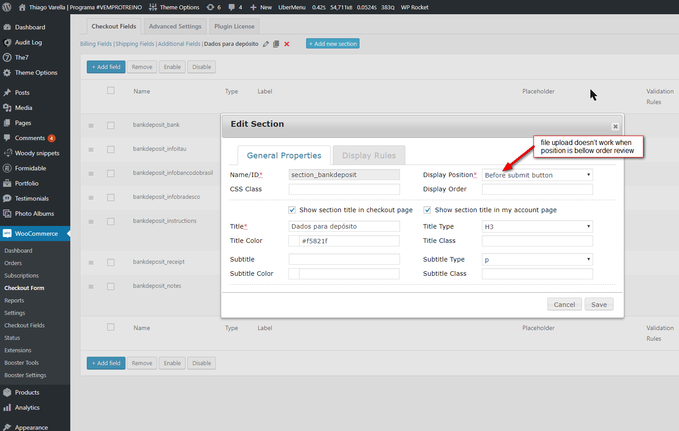Open the Display Position dropdown
679x431 pixels.
[537, 175]
